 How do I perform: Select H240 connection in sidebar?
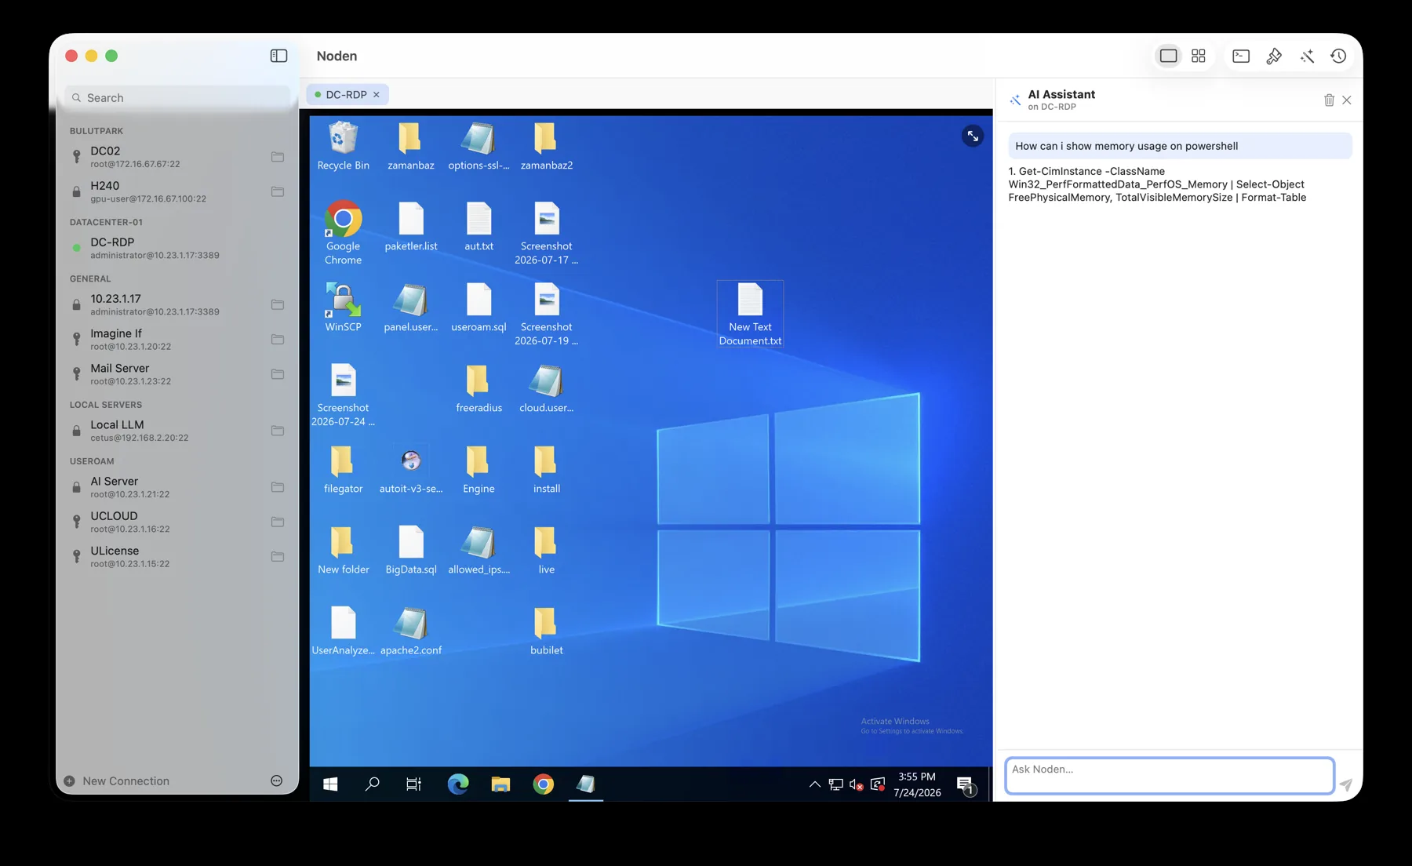pos(177,191)
